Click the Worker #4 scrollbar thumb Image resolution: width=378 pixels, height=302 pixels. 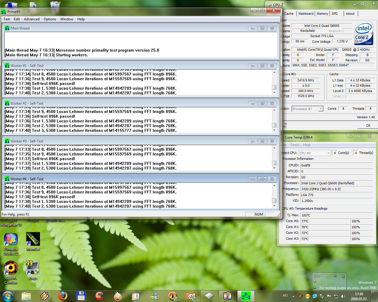(x=274, y=201)
